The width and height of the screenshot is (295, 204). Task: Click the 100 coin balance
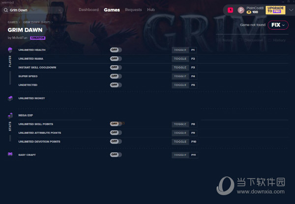click(x=255, y=12)
